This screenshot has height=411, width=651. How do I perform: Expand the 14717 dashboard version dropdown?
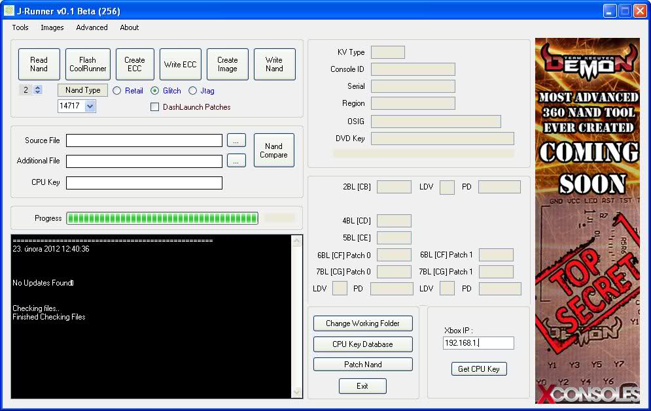click(x=90, y=106)
